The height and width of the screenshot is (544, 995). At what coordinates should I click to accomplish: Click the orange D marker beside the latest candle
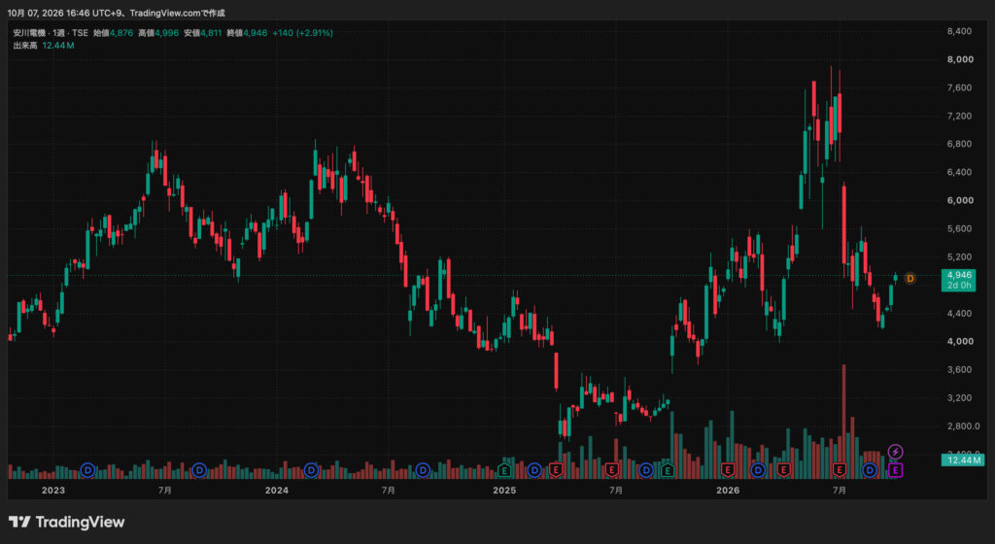coord(909,279)
